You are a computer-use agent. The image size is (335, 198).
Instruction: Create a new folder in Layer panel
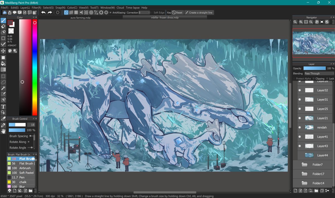[x=316, y=191]
